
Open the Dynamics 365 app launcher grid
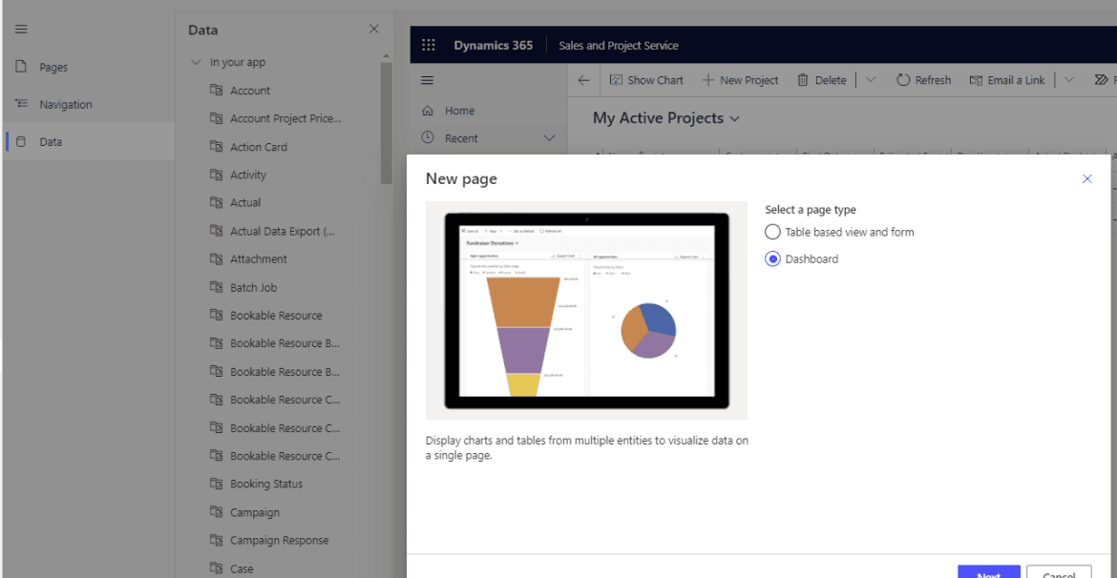pyautogui.click(x=428, y=45)
